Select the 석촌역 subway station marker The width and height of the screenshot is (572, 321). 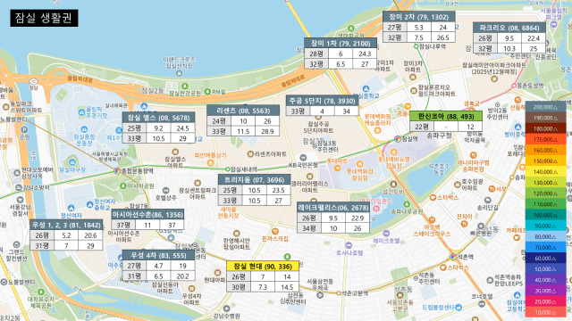point(453,257)
